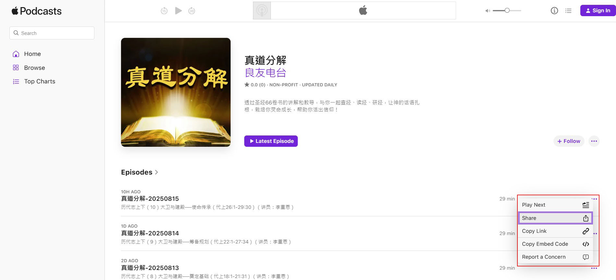
Task: Select Report a Concern menu item
Action: 555,257
